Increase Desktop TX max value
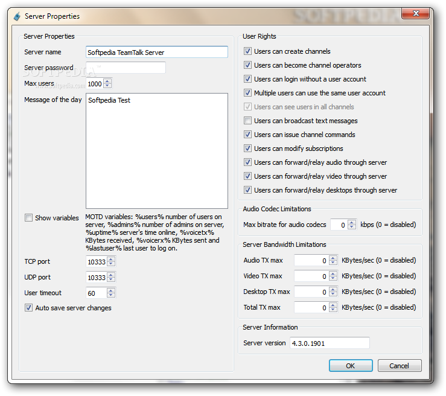The width and height of the screenshot is (446, 396). tap(333, 289)
